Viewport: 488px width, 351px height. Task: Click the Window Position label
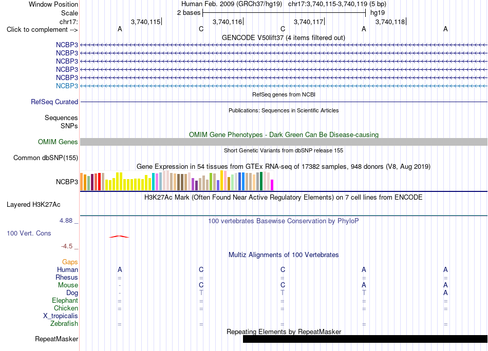click(x=53, y=4)
